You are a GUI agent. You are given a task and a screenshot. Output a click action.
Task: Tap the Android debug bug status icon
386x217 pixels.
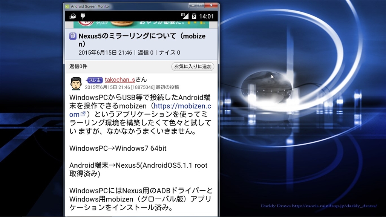pos(83,16)
